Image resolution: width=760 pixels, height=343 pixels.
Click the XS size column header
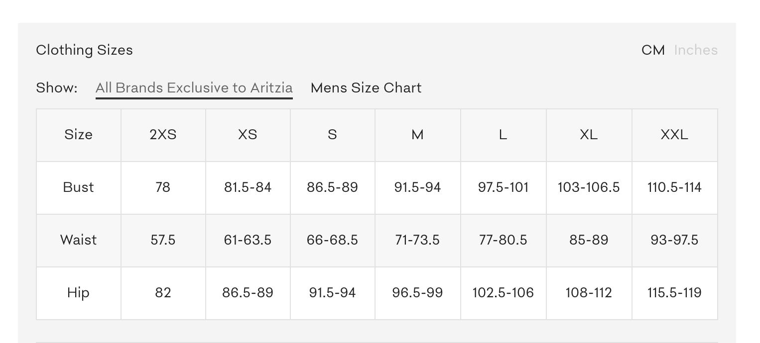coord(248,135)
